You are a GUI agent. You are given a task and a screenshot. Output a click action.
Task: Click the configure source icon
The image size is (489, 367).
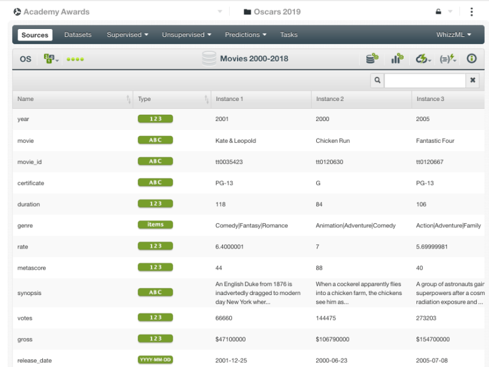[x=372, y=59]
